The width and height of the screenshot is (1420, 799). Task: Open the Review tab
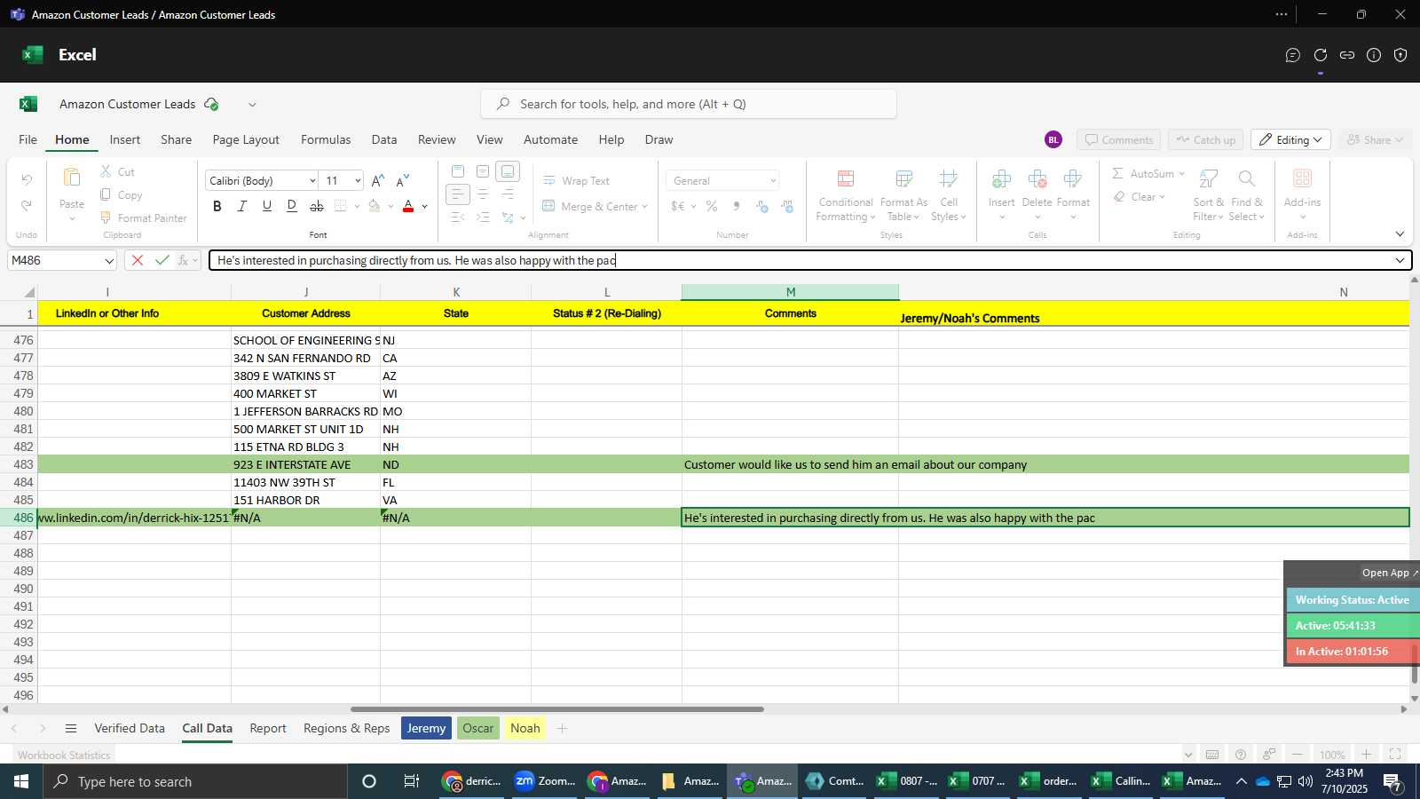click(x=437, y=139)
